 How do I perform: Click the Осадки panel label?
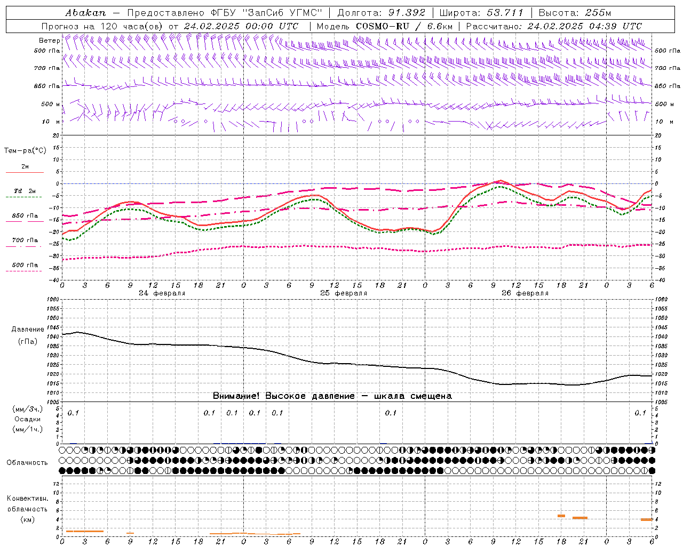[28, 419]
